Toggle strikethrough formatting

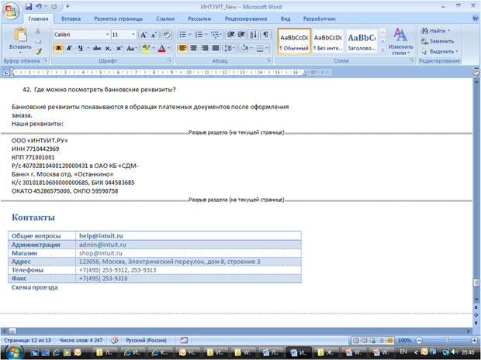[97, 48]
